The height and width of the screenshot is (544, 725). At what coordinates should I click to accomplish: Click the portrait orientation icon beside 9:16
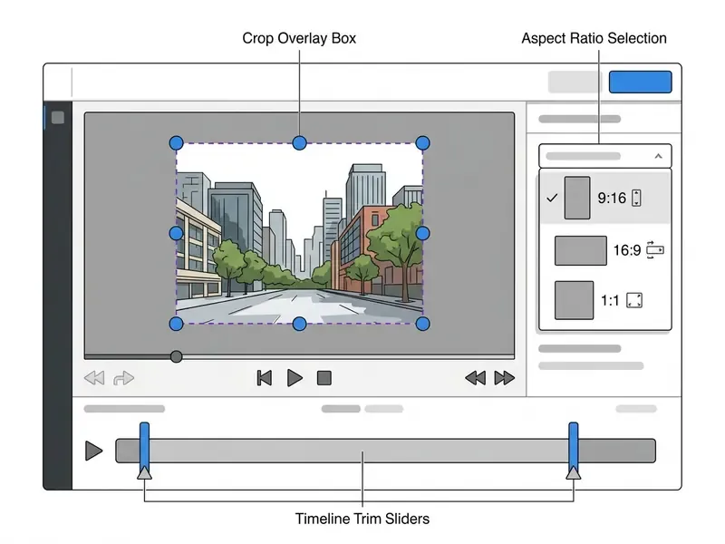(x=637, y=198)
